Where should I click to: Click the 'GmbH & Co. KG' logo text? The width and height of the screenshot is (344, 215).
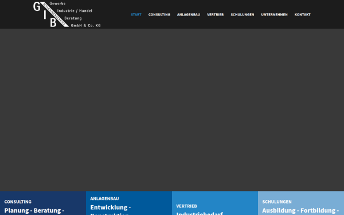click(86, 25)
